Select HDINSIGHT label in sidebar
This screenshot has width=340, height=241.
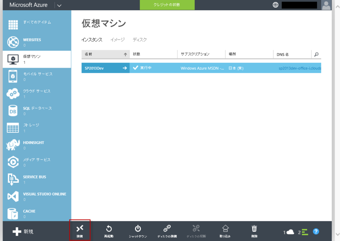click(34, 142)
